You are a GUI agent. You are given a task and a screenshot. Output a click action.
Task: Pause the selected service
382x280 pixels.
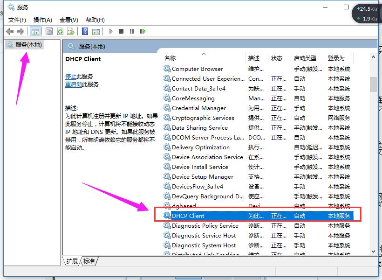point(133,31)
